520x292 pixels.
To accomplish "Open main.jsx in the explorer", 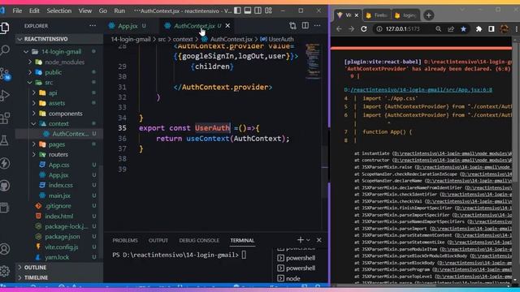I will tap(59, 195).
